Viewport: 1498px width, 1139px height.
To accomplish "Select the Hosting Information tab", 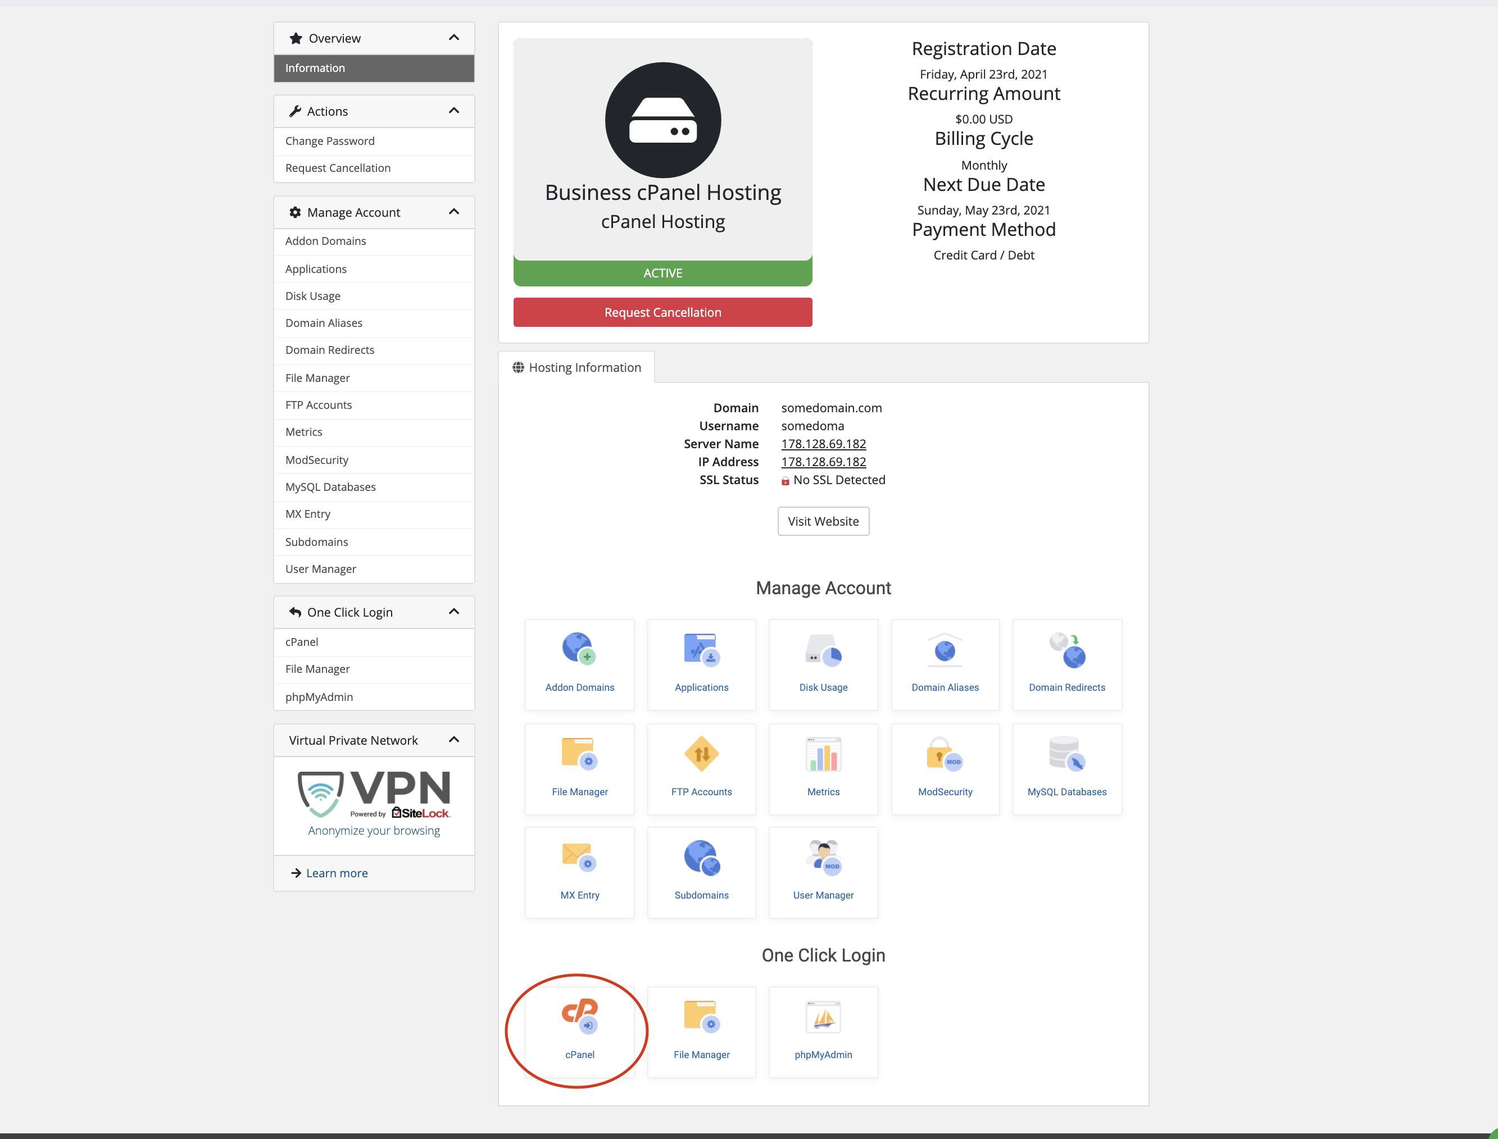I will tap(576, 367).
